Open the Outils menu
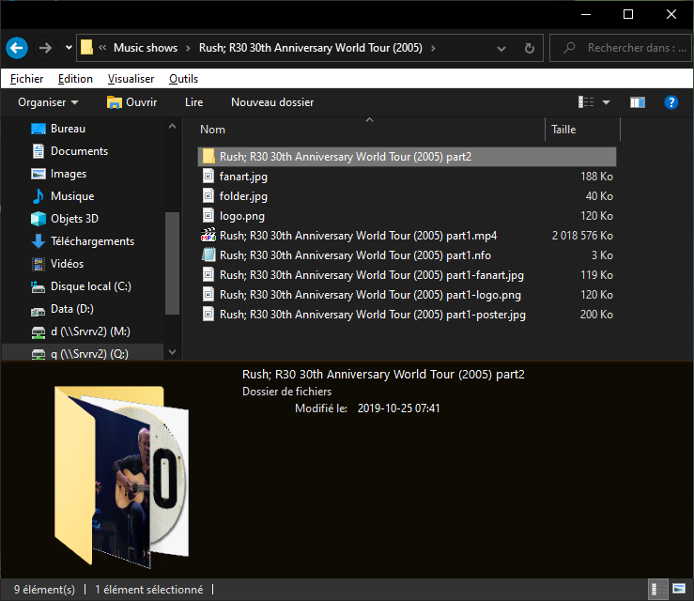 click(183, 79)
